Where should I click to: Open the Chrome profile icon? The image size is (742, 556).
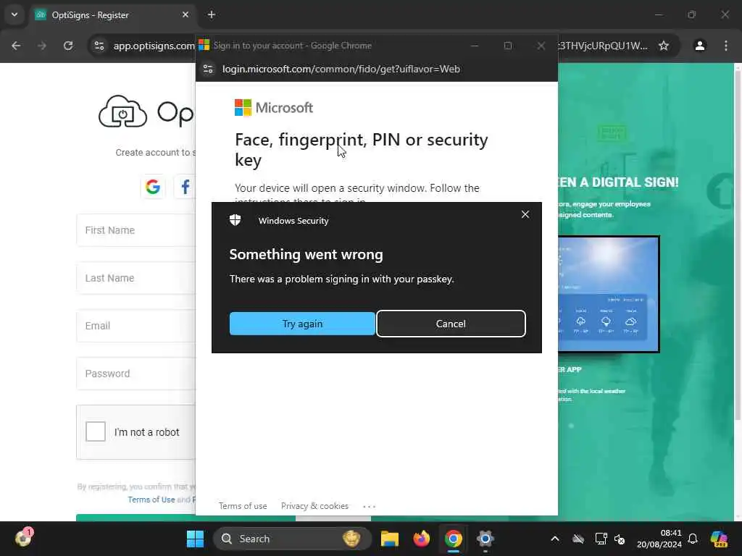coord(699,46)
